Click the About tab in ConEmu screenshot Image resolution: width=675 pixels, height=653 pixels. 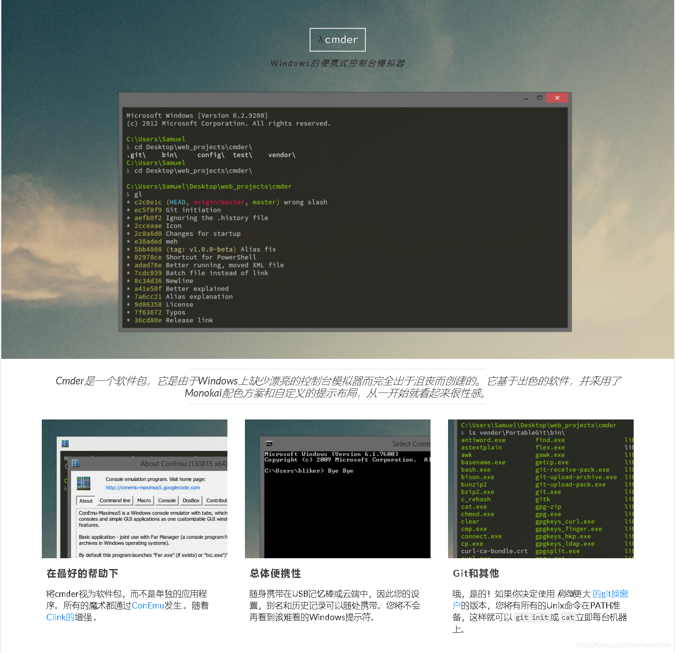[86, 501]
